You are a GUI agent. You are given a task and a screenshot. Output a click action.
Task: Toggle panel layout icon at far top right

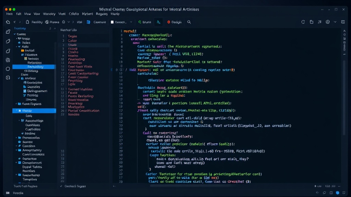click(x=343, y=22)
